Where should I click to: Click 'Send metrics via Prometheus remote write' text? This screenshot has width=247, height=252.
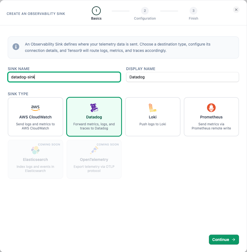pyautogui.click(x=211, y=126)
